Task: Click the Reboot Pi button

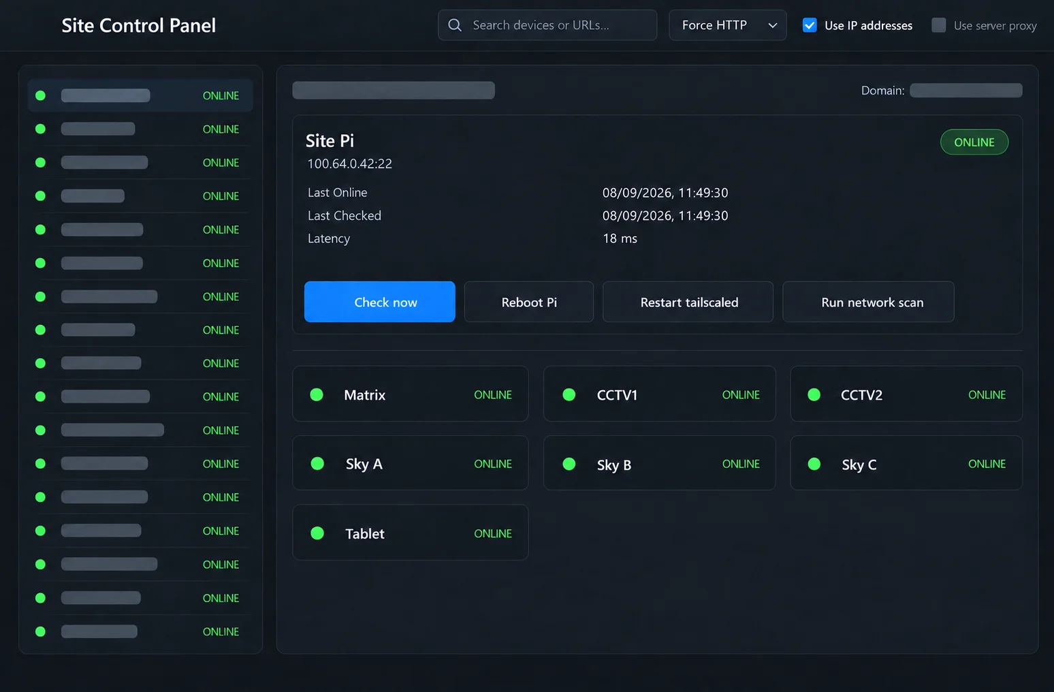Action: (x=529, y=302)
